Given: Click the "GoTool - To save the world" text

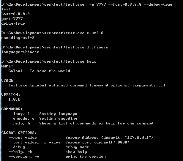Looking at the screenshot, I should (39, 71).
